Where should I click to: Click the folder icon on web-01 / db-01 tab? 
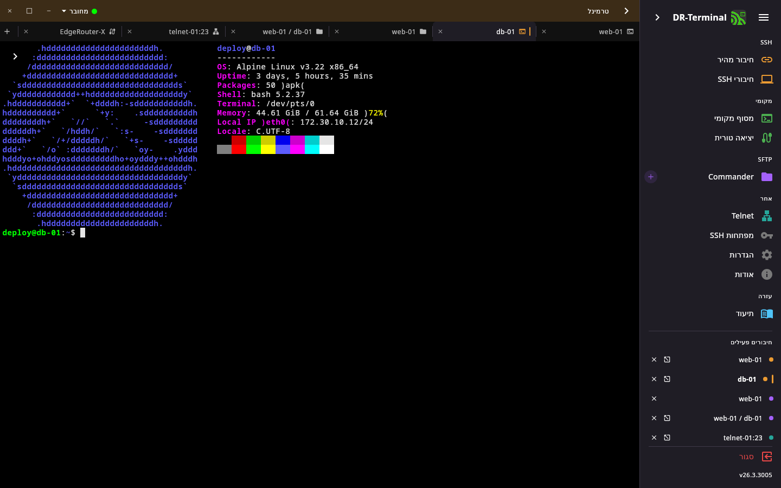point(319,31)
